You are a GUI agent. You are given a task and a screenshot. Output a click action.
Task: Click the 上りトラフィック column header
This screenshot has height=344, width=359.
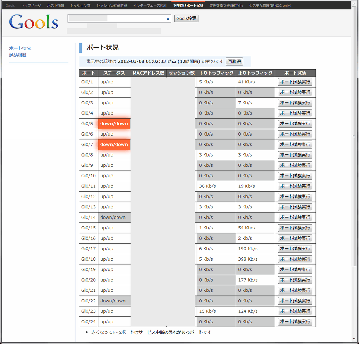click(255, 73)
